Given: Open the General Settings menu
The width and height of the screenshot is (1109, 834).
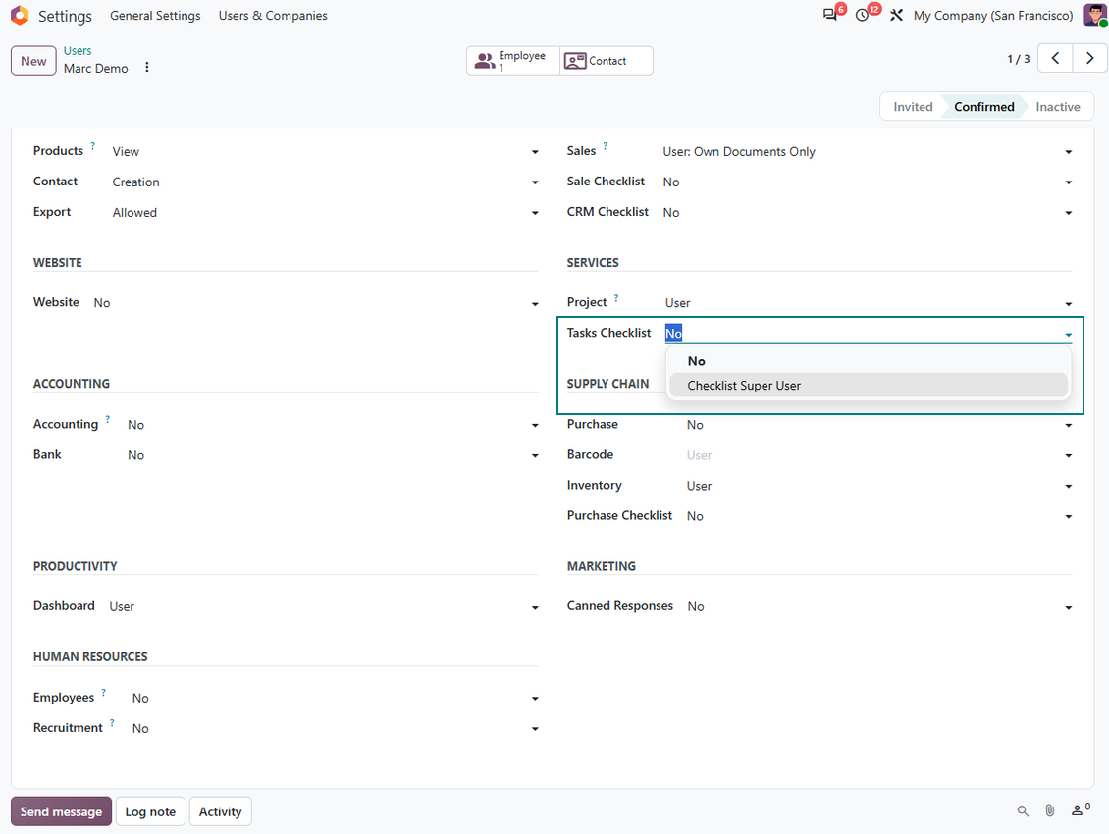Looking at the screenshot, I should tap(155, 16).
